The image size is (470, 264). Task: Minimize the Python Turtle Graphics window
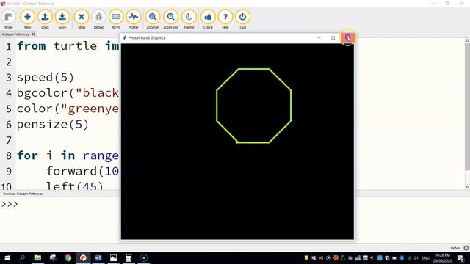[319, 37]
